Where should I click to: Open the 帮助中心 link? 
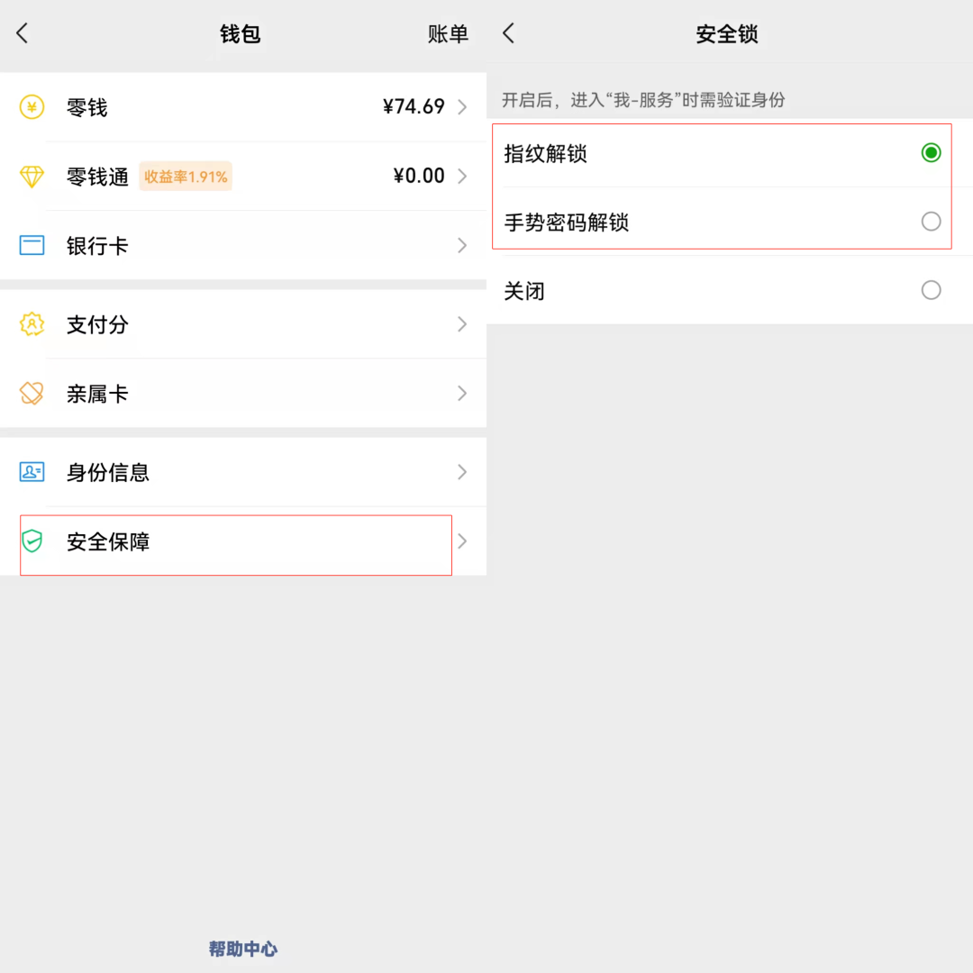pos(243,949)
